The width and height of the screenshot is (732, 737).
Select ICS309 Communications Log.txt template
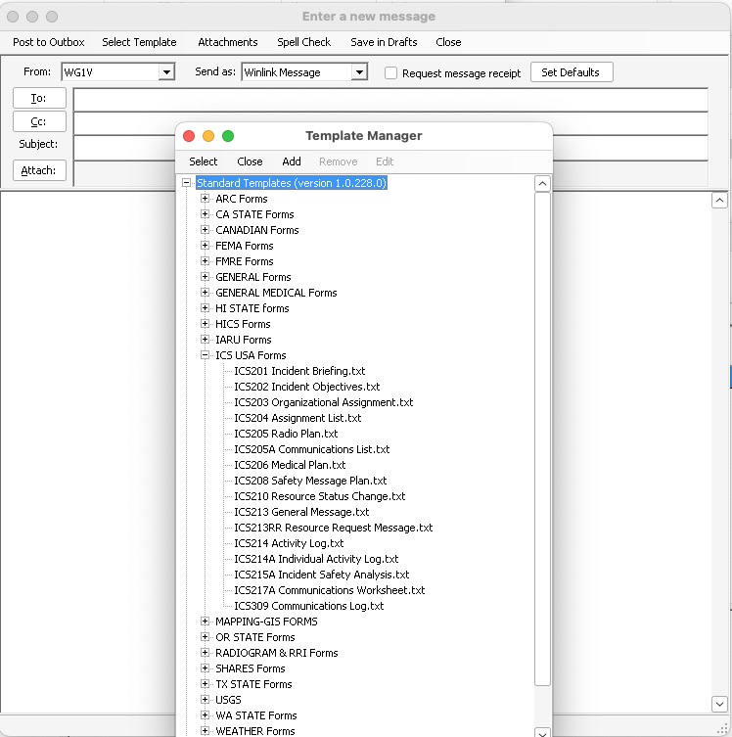pyautogui.click(x=308, y=606)
